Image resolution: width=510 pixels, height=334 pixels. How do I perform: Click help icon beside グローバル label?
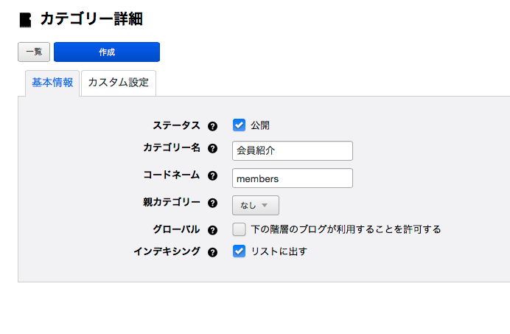pyautogui.click(x=213, y=230)
